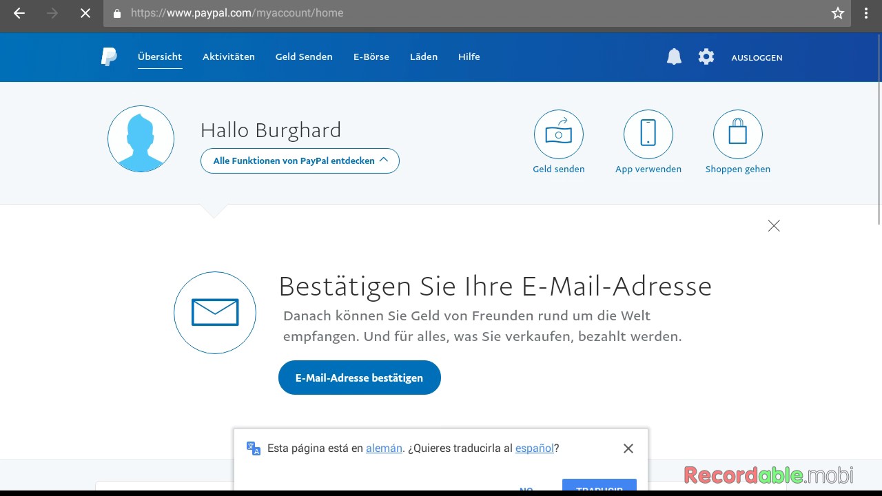The width and height of the screenshot is (882, 496).
Task: Click the profile avatar picture
Action: click(x=141, y=138)
